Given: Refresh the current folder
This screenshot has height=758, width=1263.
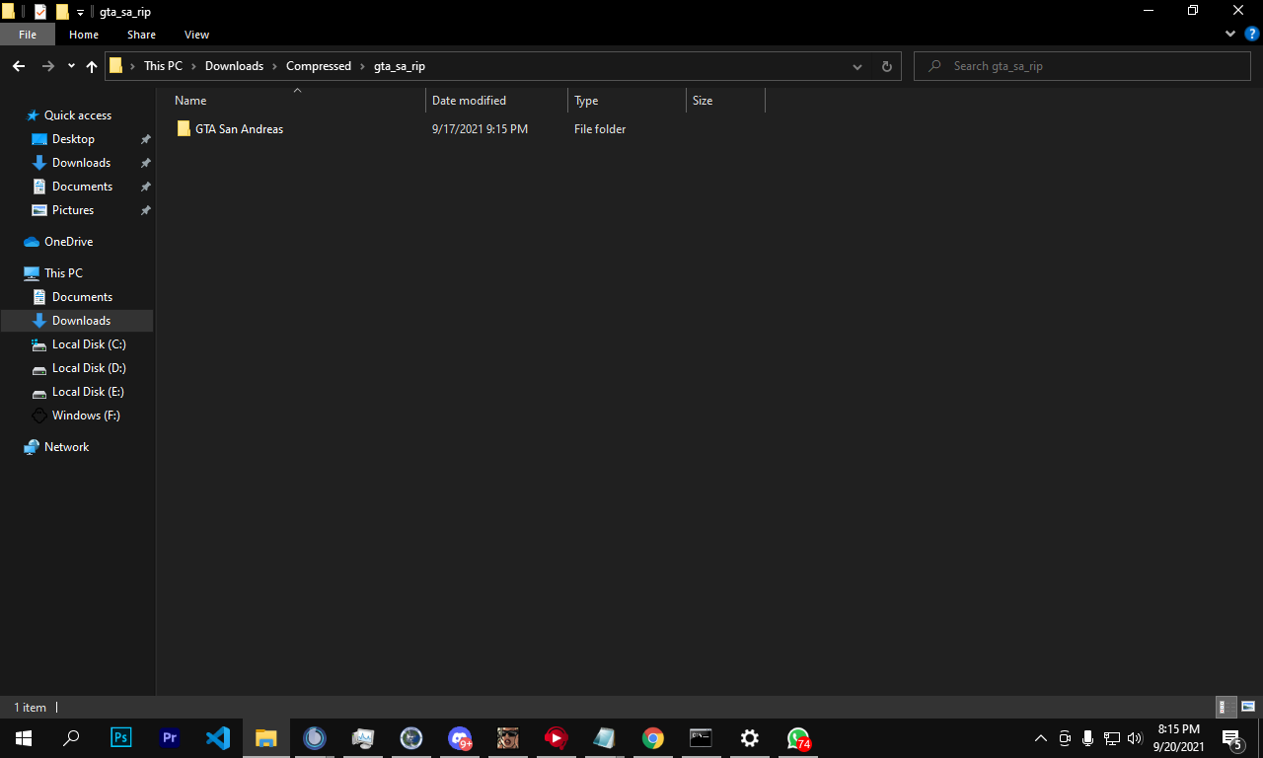Looking at the screenshot, I should pyautogui.click(x=886, y=66).
